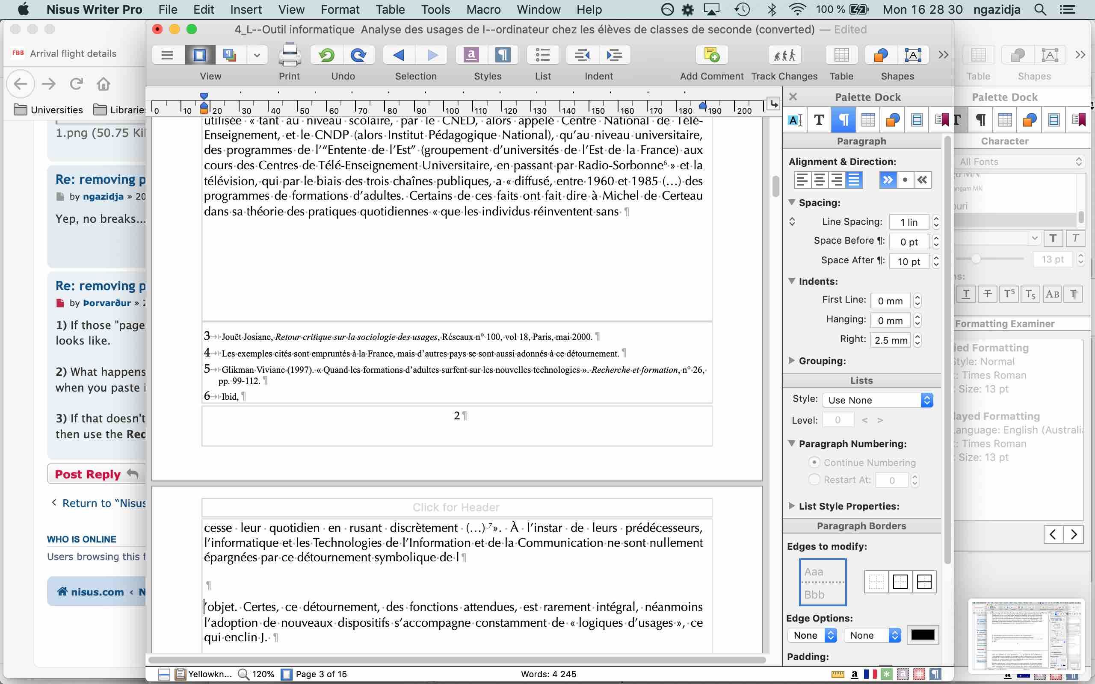
Task: Collapse the Indents section
Action: (x=792, y=281)
